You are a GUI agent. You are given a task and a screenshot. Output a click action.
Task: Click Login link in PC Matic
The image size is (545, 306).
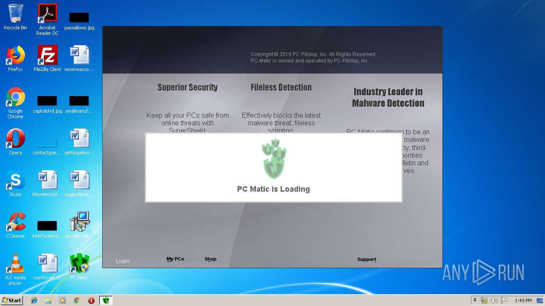pos(122,261)
